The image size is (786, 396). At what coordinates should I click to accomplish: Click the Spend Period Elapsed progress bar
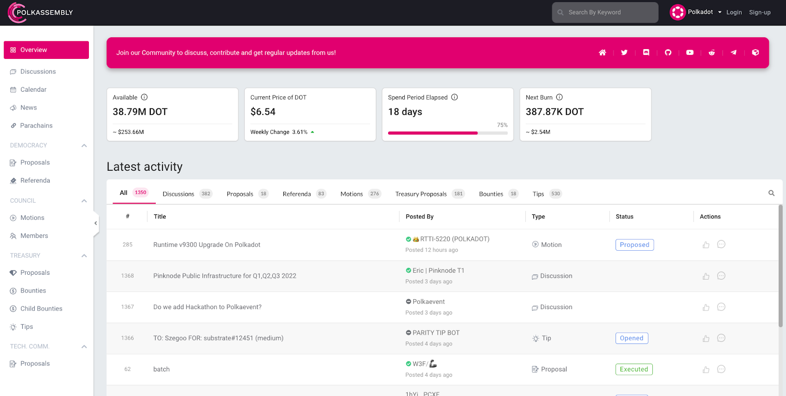click(x=448, y=133)
